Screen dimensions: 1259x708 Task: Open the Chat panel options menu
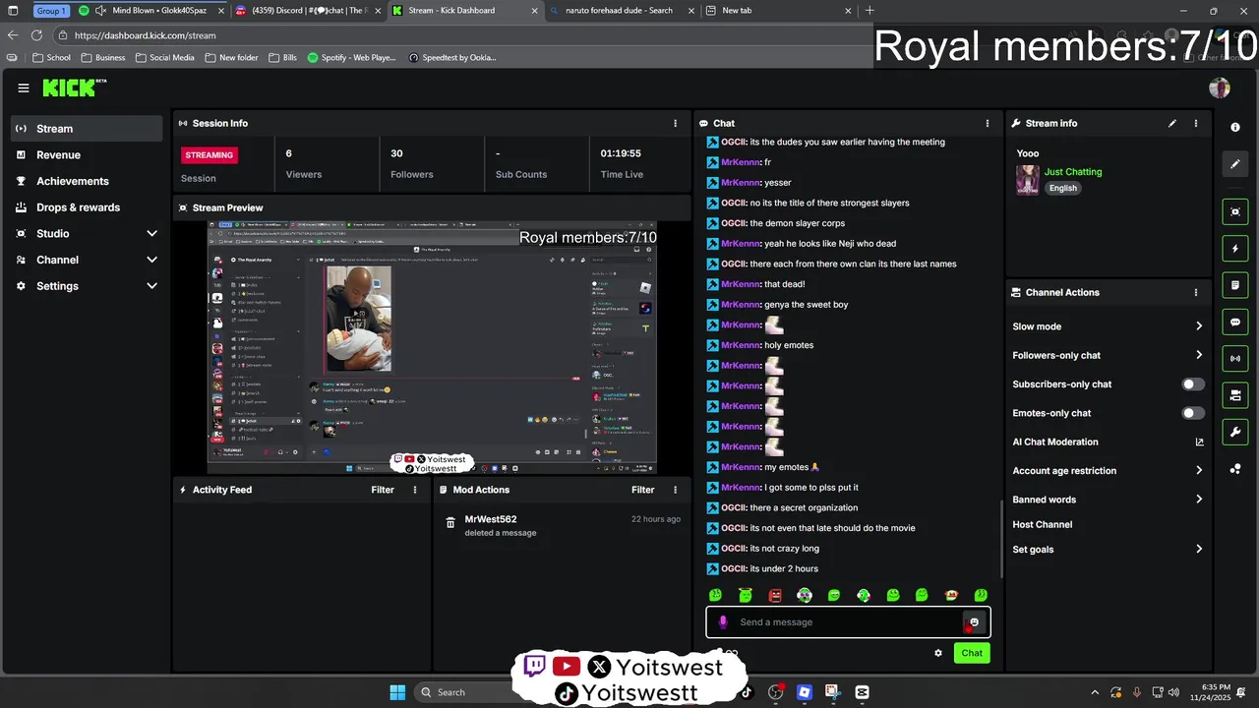(x=988, y=123)
